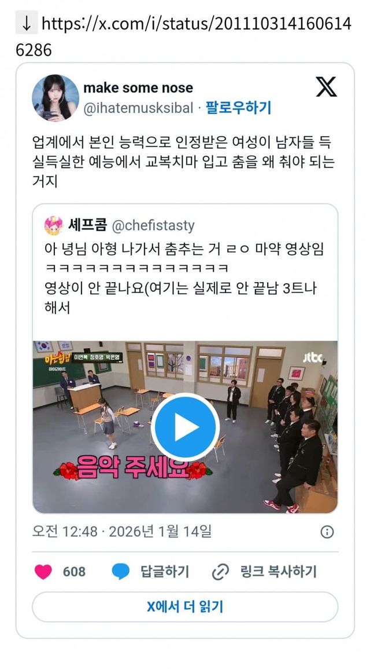Click the tweet timestamp 오전 12:48
The height and width of the screenshot is (669, 370).
tap(64, 532)
